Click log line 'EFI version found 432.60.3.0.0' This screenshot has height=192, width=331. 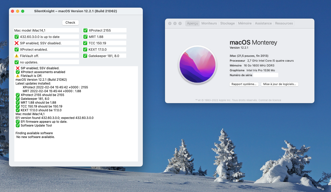(x=55, y=118)
